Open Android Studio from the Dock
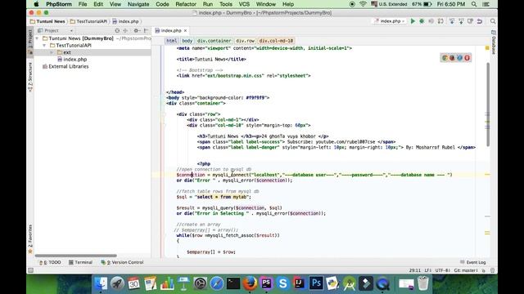Screen dimensions: 524x294 350,284
